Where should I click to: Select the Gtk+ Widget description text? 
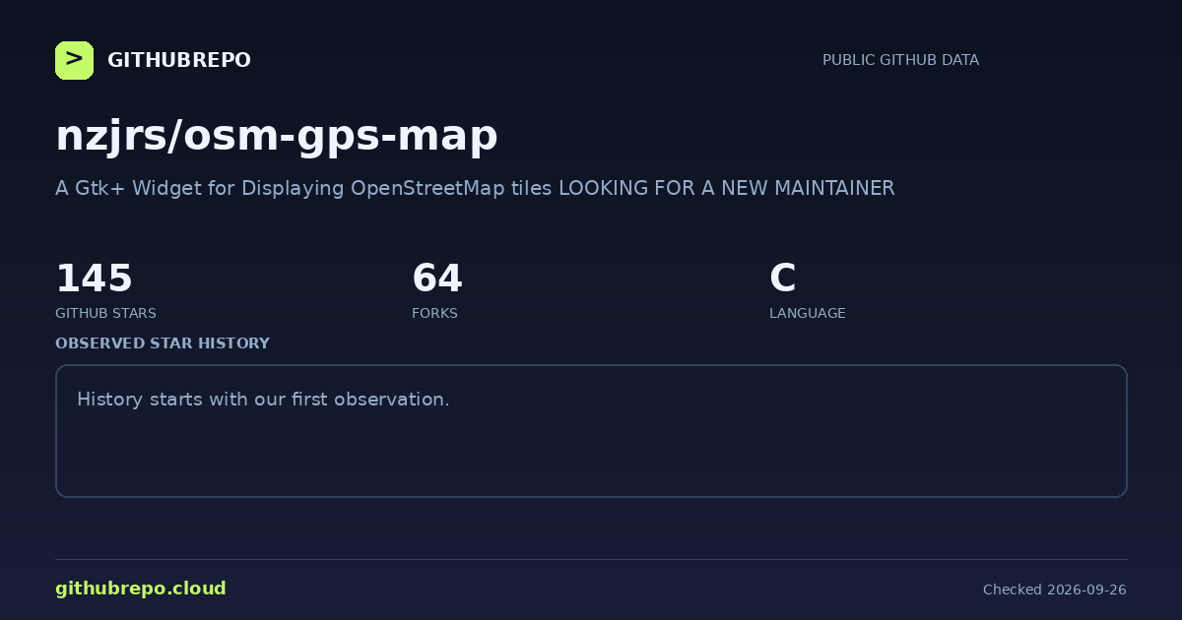[475, 188]
